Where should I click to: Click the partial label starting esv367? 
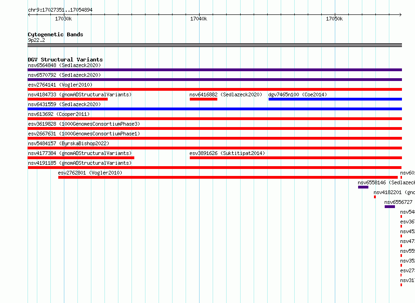pos(408,222)
